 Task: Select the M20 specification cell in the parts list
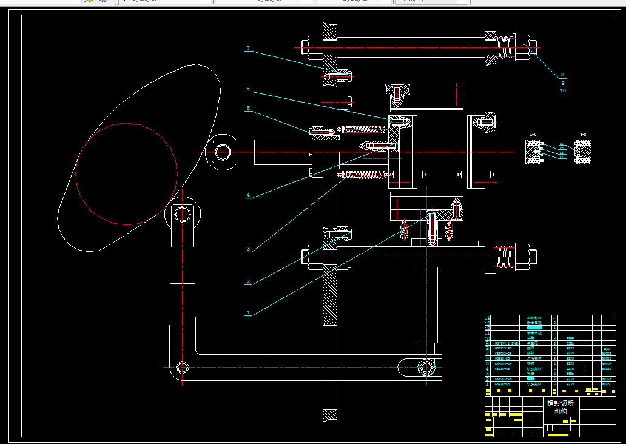tap(607, 349)
